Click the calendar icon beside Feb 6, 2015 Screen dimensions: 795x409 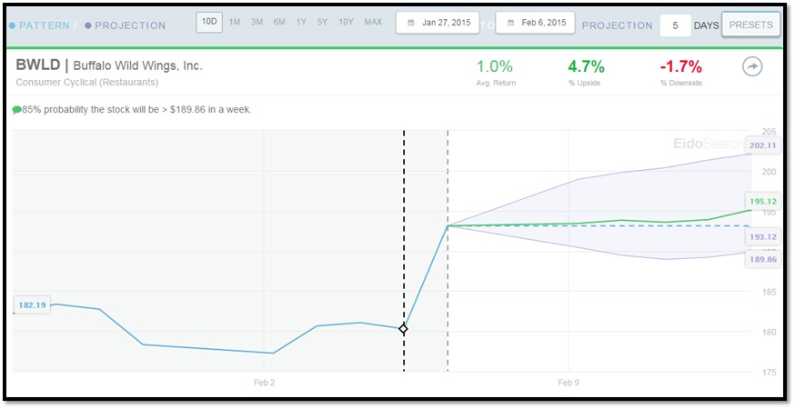510,23
